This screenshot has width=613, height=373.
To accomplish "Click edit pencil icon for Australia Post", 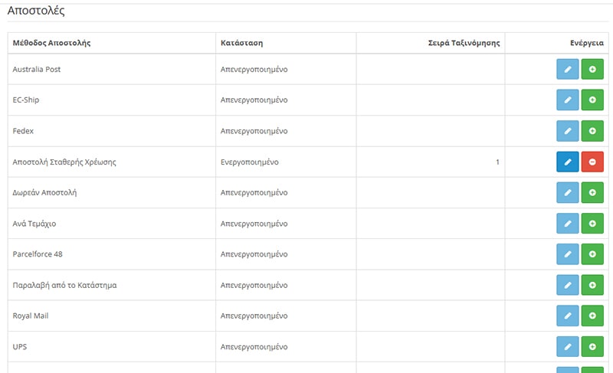I will coord(568,70).
